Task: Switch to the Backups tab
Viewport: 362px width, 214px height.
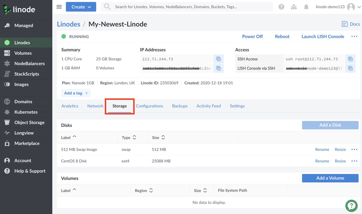Action: [x=180, y=106]
